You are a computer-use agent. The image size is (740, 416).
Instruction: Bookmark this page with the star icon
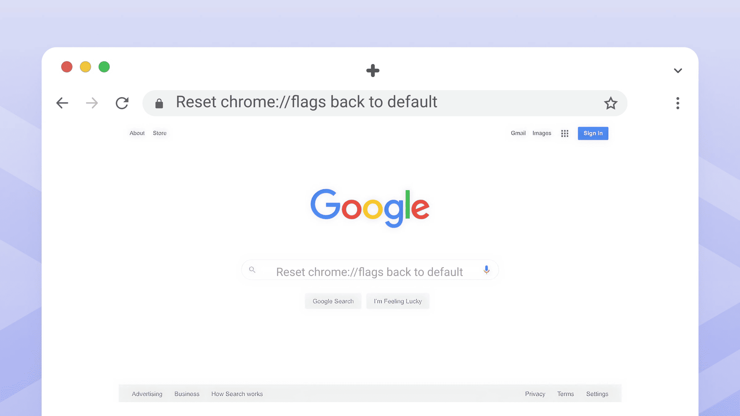610,103
